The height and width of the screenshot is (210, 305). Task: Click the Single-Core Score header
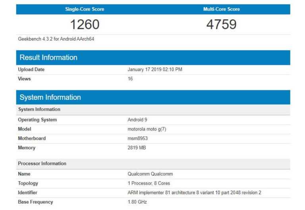(x=85, y=9)
